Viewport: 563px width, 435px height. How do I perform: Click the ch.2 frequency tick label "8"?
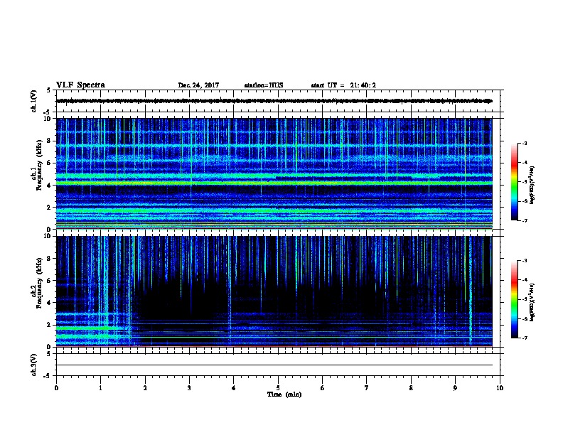50,259
